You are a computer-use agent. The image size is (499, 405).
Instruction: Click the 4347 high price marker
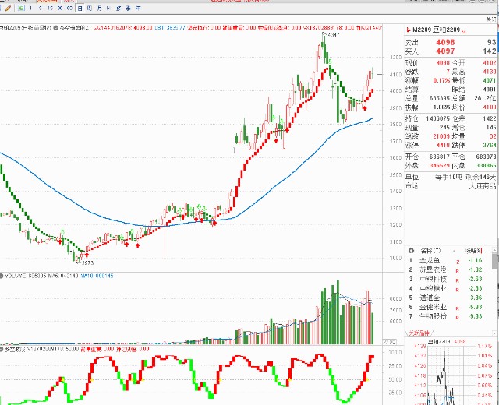[x=331, y=34]
